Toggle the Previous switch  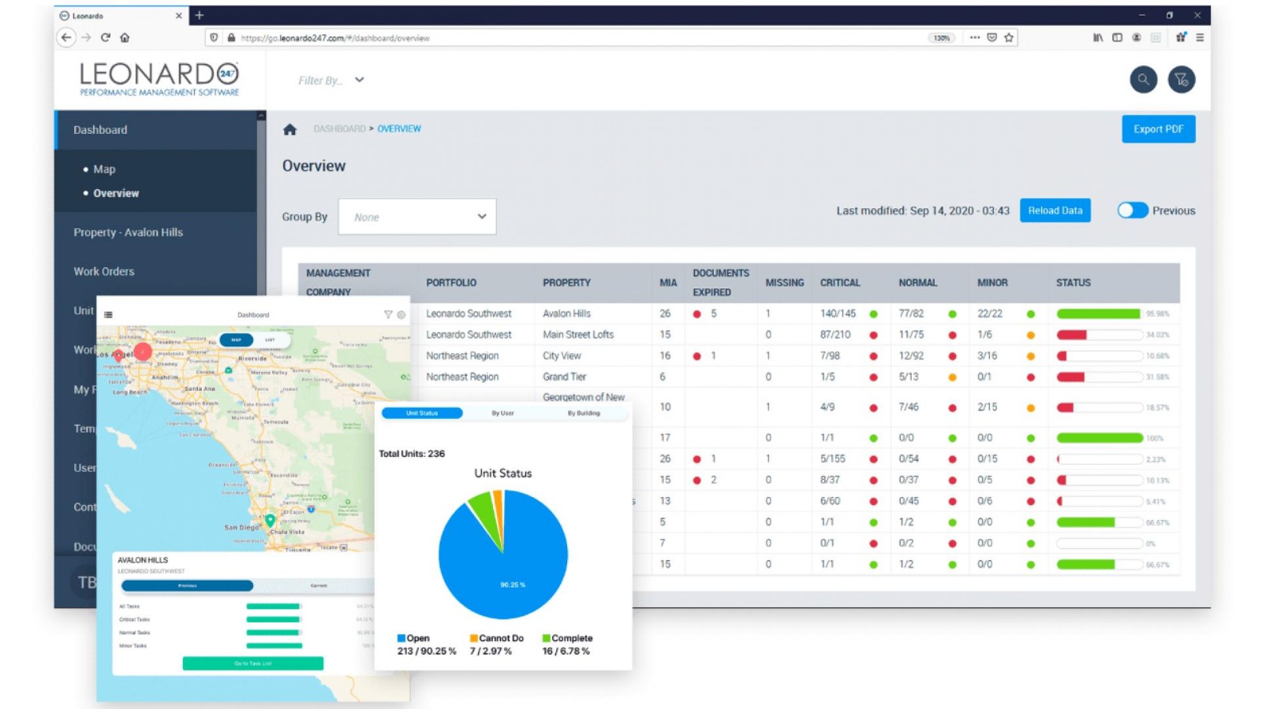1133,210
